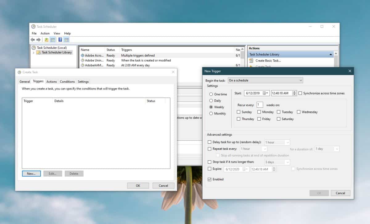Open the Begin the task dropdown
Viewport: 370px width, 224px height.
[x=265, y=80]
